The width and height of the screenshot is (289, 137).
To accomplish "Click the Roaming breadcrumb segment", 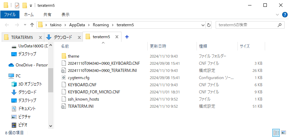I will coord(101,25).
